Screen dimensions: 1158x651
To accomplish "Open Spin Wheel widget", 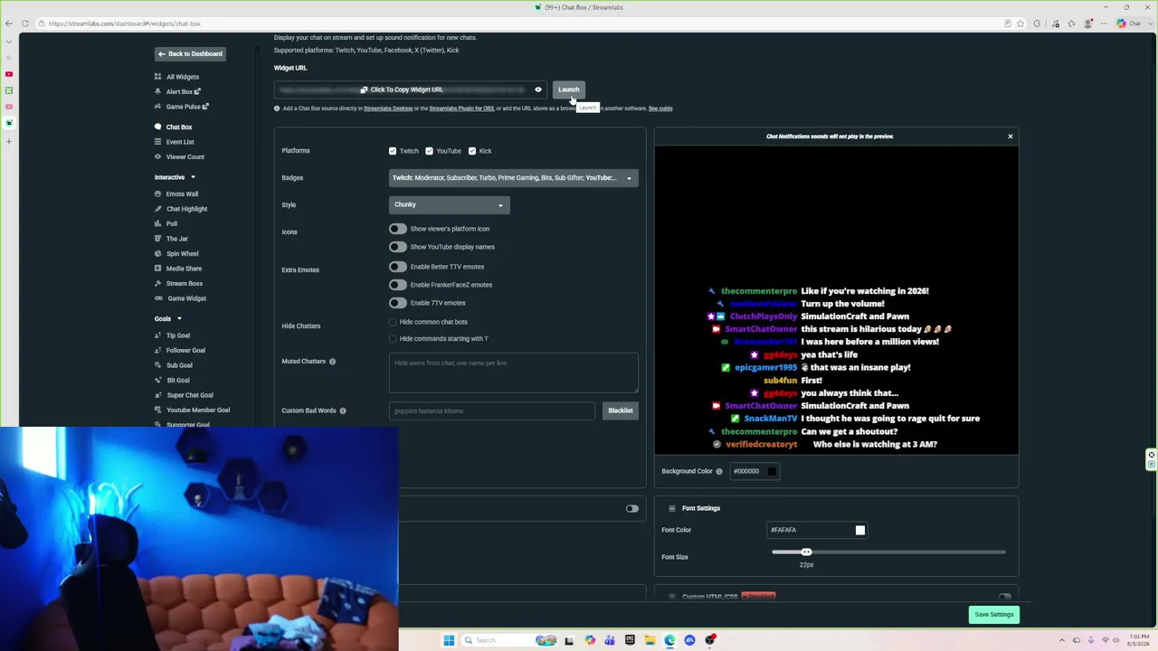I will (x=182, y=254).
